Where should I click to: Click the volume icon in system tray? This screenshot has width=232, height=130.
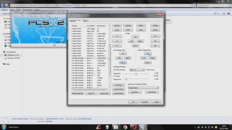(212, 127)
